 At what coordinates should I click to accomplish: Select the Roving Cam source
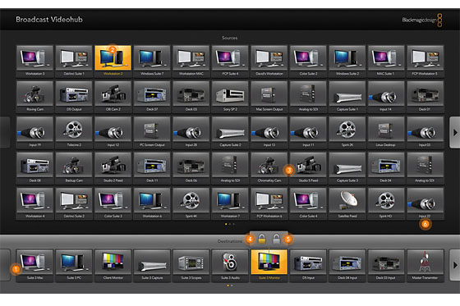tap(34, 97)
